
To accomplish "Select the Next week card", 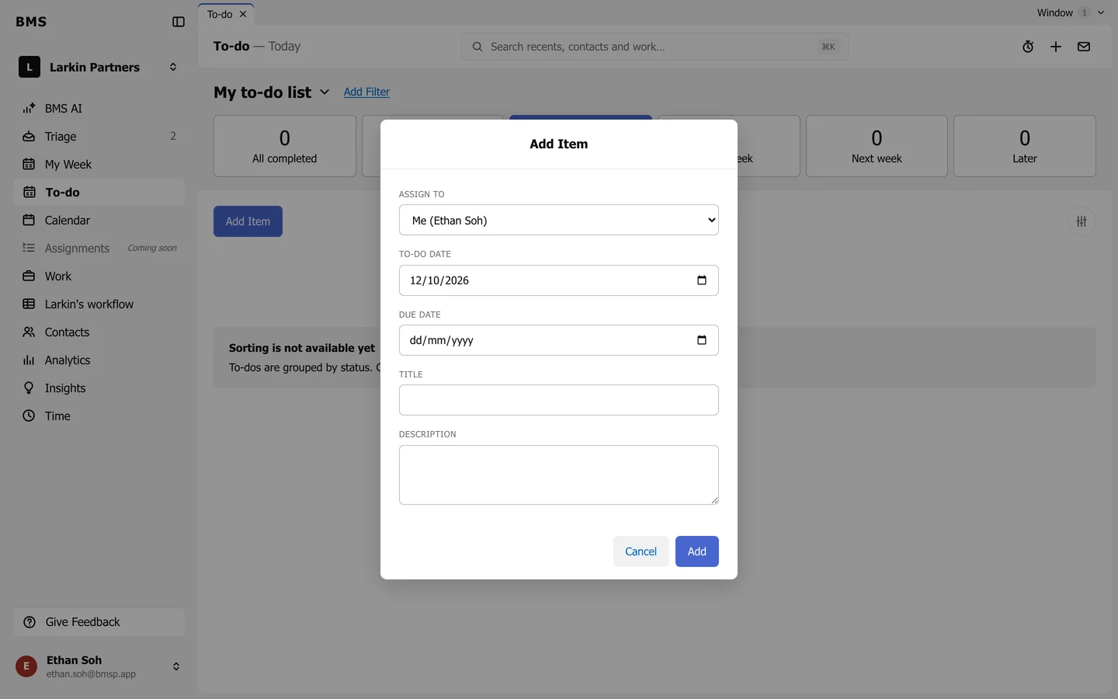I will click(x=877, y=146).
